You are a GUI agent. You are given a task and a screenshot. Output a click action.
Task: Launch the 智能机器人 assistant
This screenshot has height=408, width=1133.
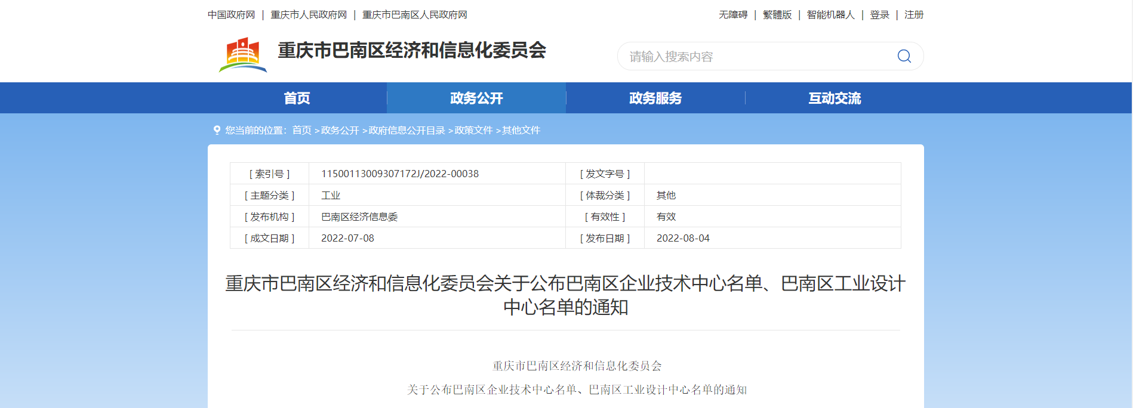click(831, 15)
